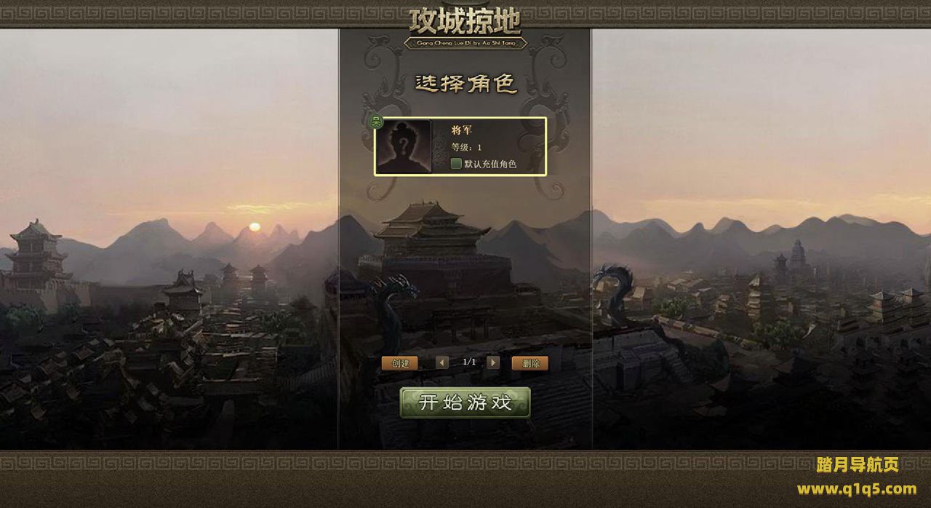The height and width of the screenshot is (508, 931).
Task: Click the 1/1 page indicator
Action: (x=469, y=362)
